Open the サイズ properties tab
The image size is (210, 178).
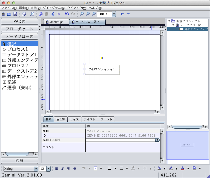[x=74, y=119]
